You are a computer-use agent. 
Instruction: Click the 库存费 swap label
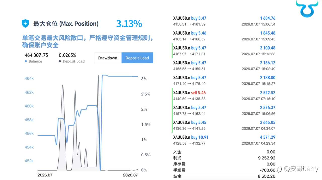click(179, 164)
